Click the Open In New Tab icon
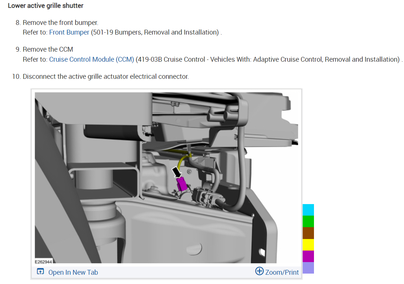The image size is (404, 284). point(41,271)
